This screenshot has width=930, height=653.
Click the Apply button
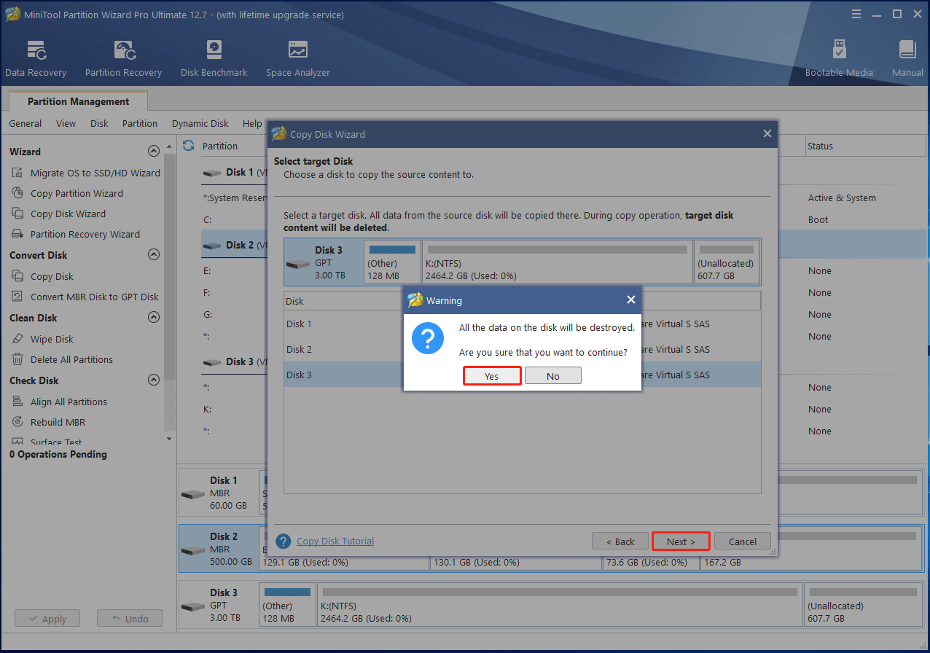tap(48, 619)
